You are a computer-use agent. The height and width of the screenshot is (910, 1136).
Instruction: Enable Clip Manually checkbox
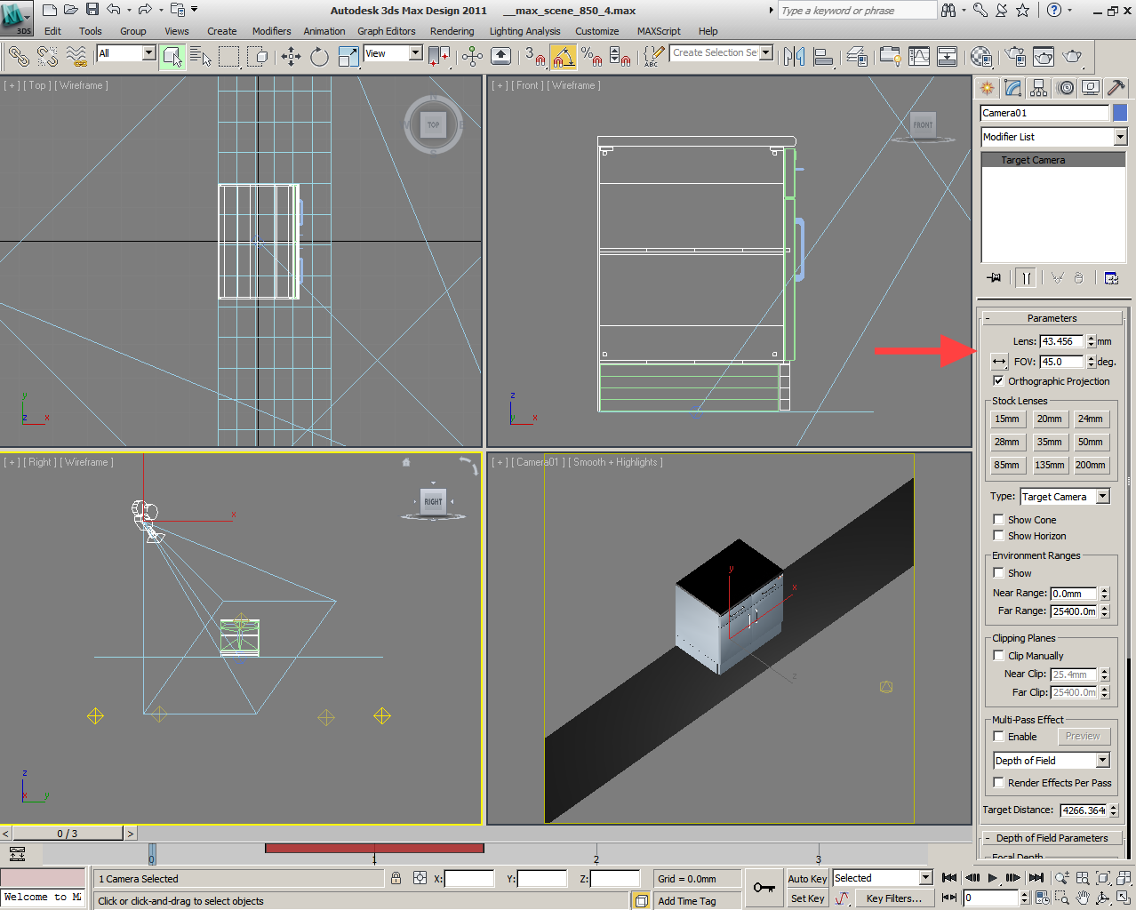998,656
